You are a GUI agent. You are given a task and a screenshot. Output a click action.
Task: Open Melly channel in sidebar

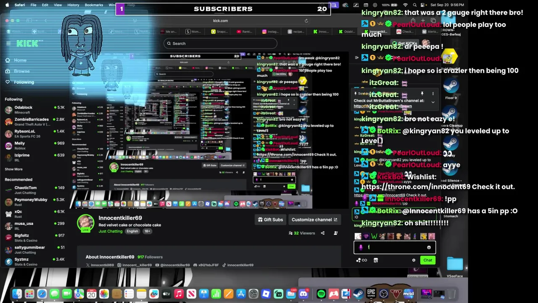pos(34,146)
